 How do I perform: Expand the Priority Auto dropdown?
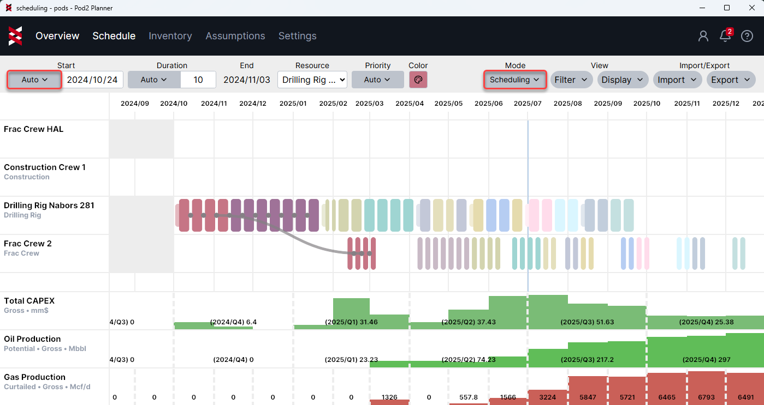pyautogui.click(x=377, y=80)
